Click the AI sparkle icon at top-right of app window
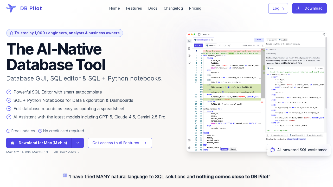This screenshot has width=333, height=187. [324, 34]
